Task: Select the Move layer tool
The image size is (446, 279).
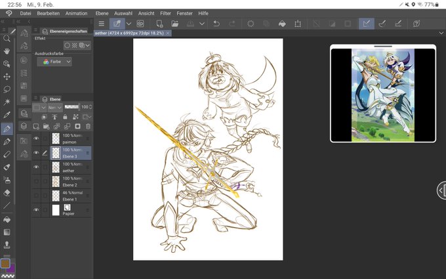Action: 7,77
